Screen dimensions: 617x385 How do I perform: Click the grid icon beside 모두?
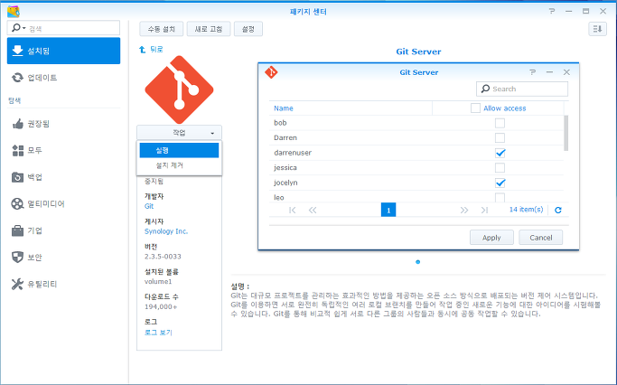pos(18,150)
